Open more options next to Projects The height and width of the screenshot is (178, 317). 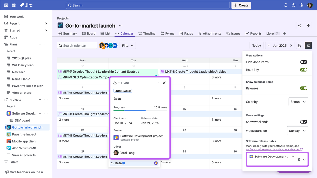tap(46, 99)
